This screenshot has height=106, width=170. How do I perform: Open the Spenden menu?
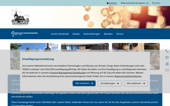tap(108, 34)
